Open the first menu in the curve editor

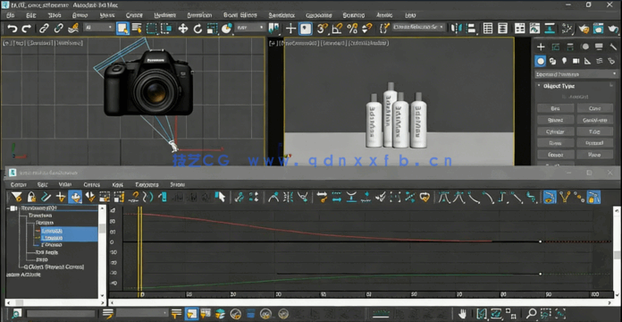[19, 184]
